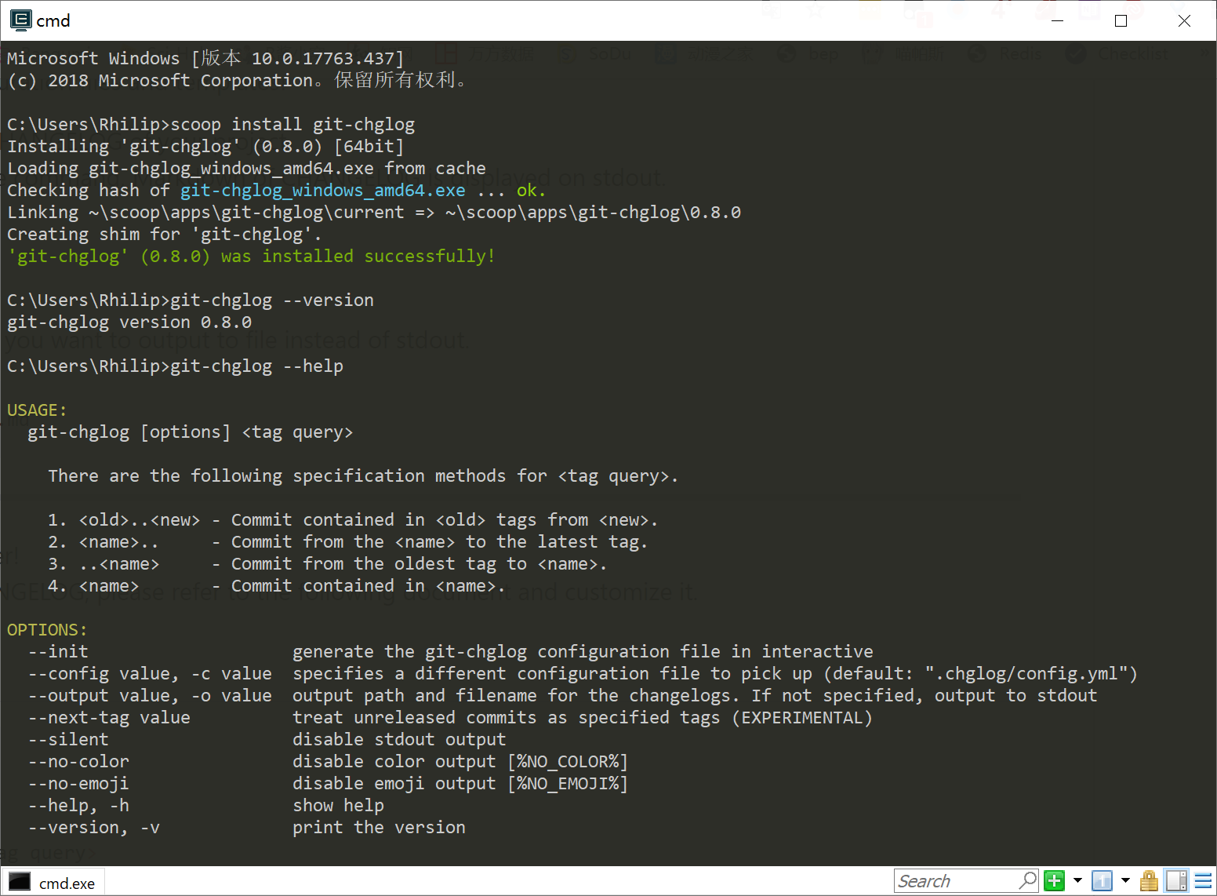Click the yellow 'USAGE:' heading
1217x896 pixels.
tap(37, 410)
